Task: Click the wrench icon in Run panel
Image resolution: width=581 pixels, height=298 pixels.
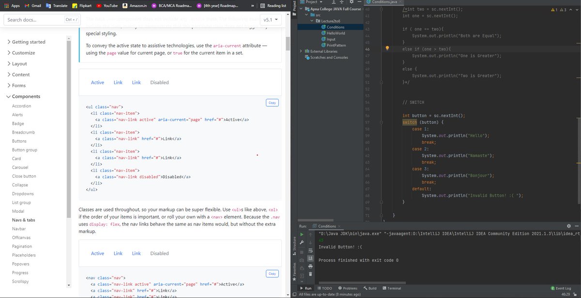Action: (302, 242)
